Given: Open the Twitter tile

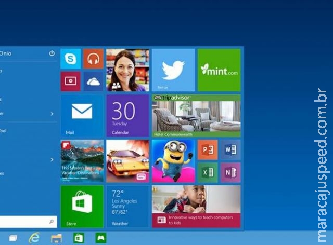Looking at the screenshot, I should pyautogui.click(x=173, y=70).
